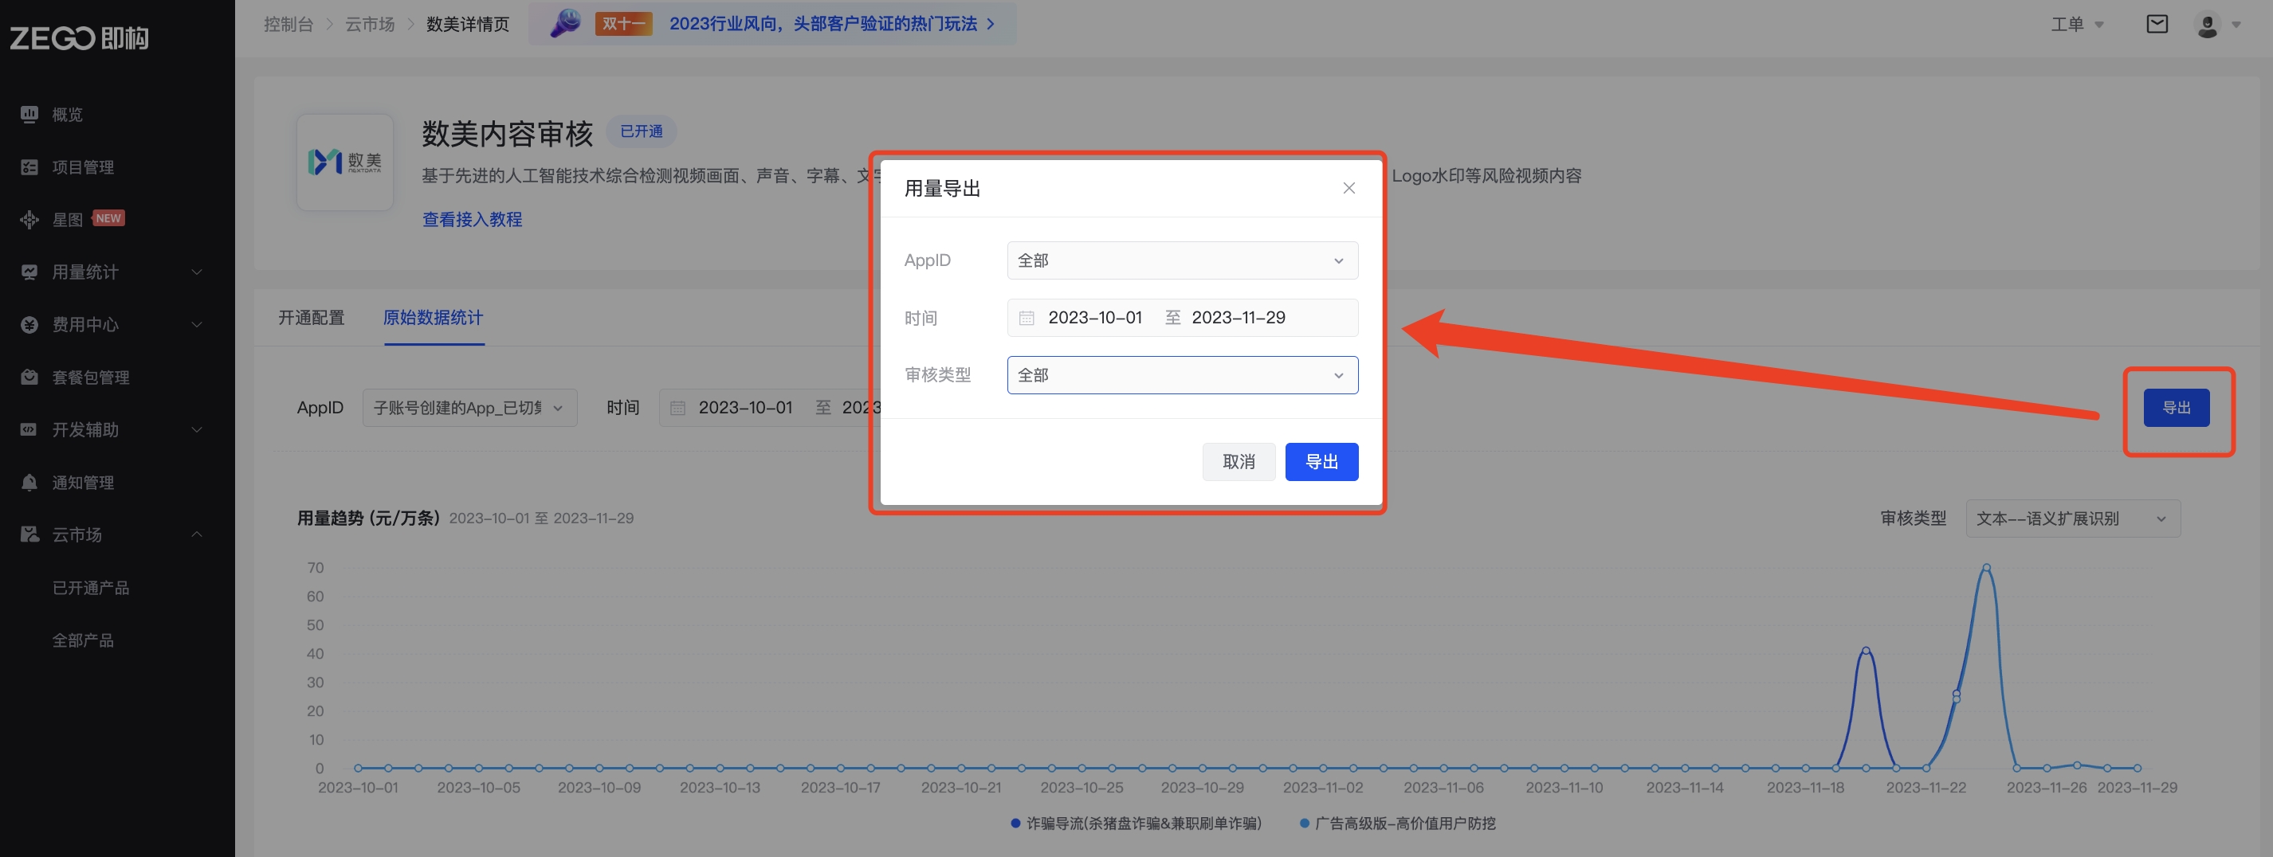Click the 2023-11-29 end date field in dialog
This screenshot has height=857, width=2273.
(x=1238, y=319)
